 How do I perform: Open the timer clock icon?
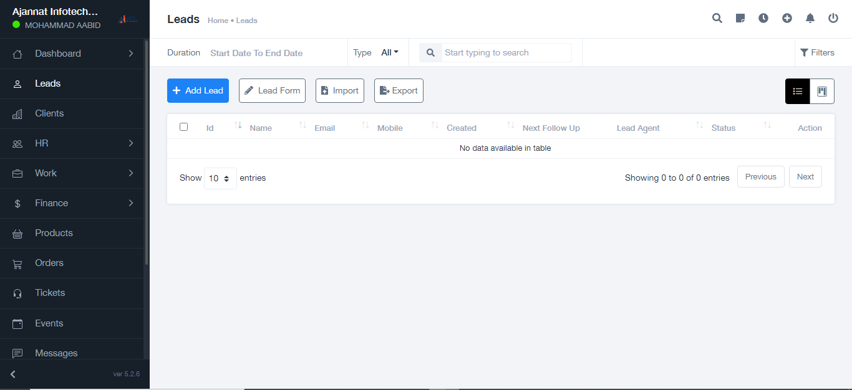pos(763,19)
